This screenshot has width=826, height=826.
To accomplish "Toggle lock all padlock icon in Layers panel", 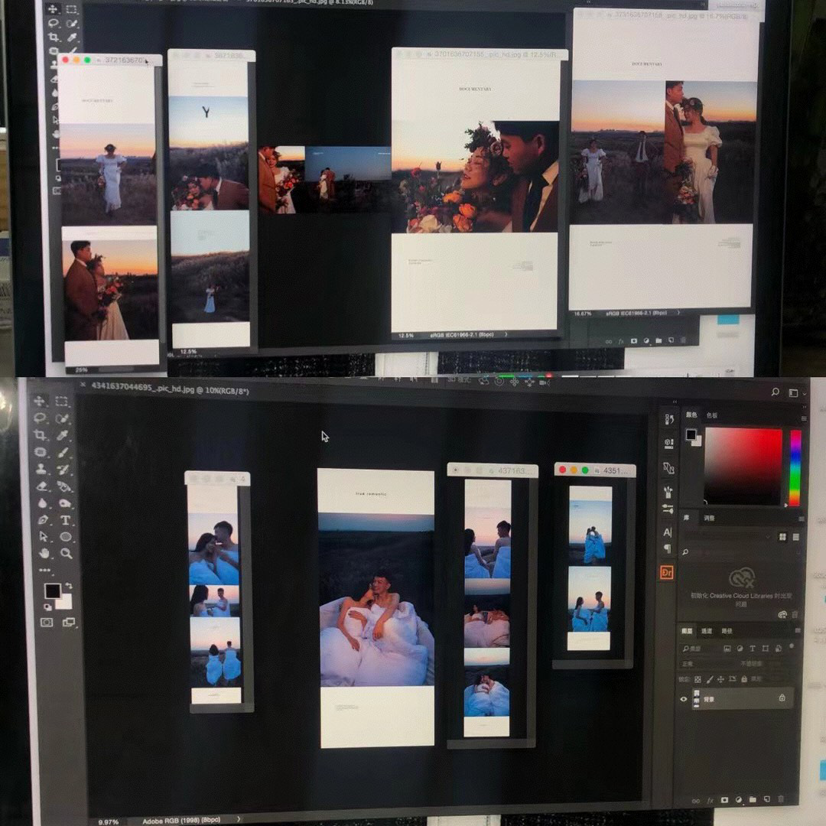I will (x=744, y=679).
